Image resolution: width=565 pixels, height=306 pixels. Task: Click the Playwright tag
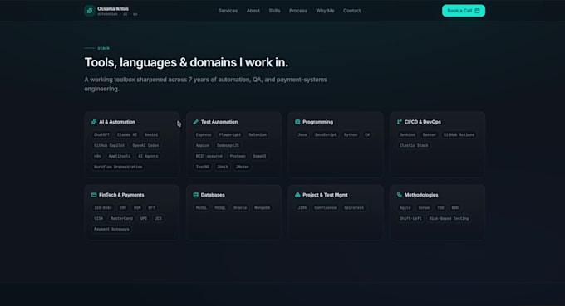(230, 135)
